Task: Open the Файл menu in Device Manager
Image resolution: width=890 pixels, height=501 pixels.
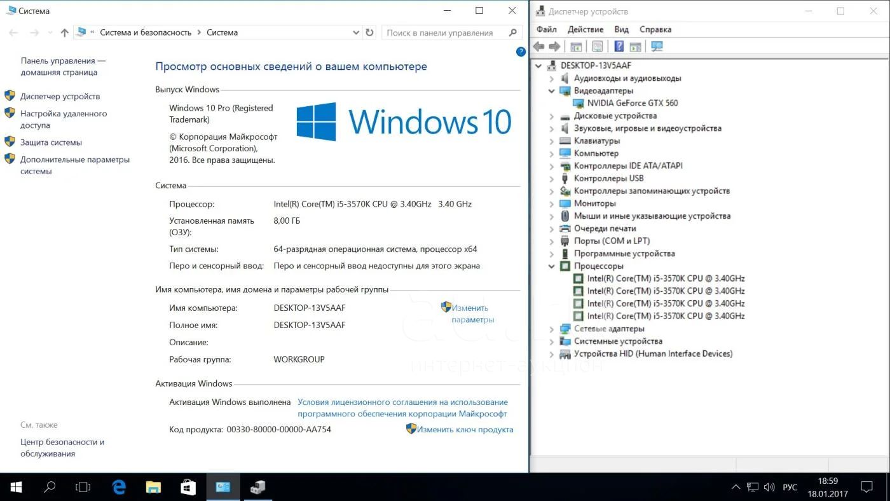Action: point(546,29)
